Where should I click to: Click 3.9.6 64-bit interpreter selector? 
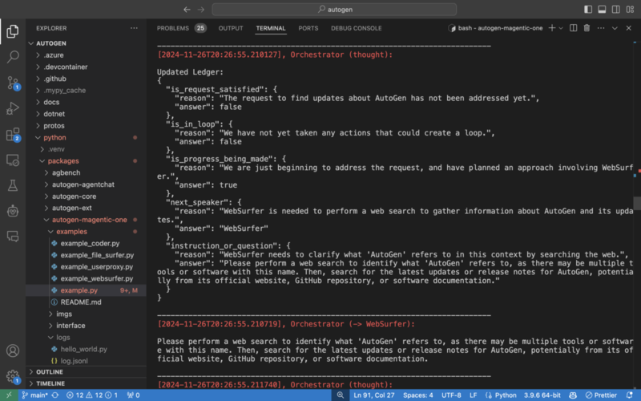(542, 395)
